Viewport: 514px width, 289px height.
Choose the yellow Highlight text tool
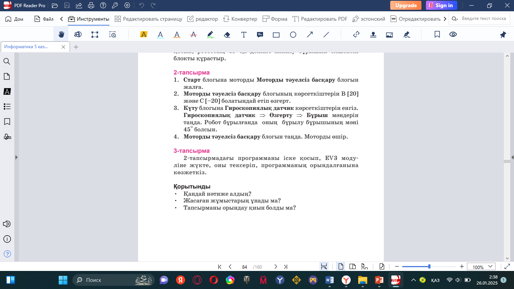(x=143, y=35)
